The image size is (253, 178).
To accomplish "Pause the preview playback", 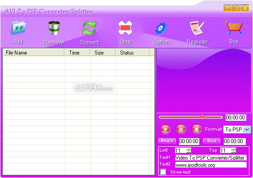I will point(181,129).
